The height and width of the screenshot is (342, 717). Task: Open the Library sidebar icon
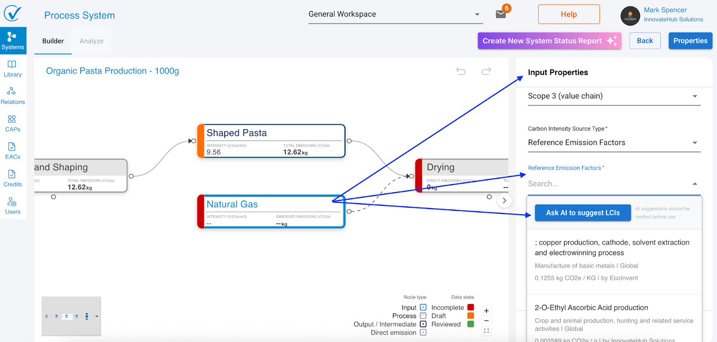coord(13,68)
